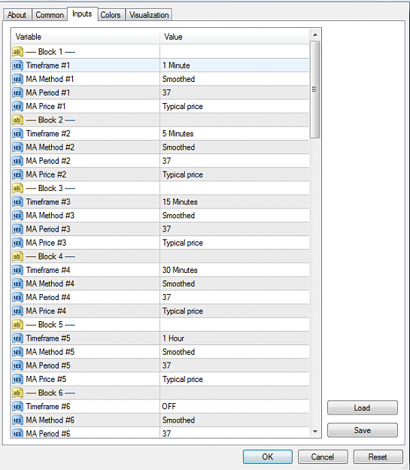Click the icon next to MA Price #4

(17, 311)
